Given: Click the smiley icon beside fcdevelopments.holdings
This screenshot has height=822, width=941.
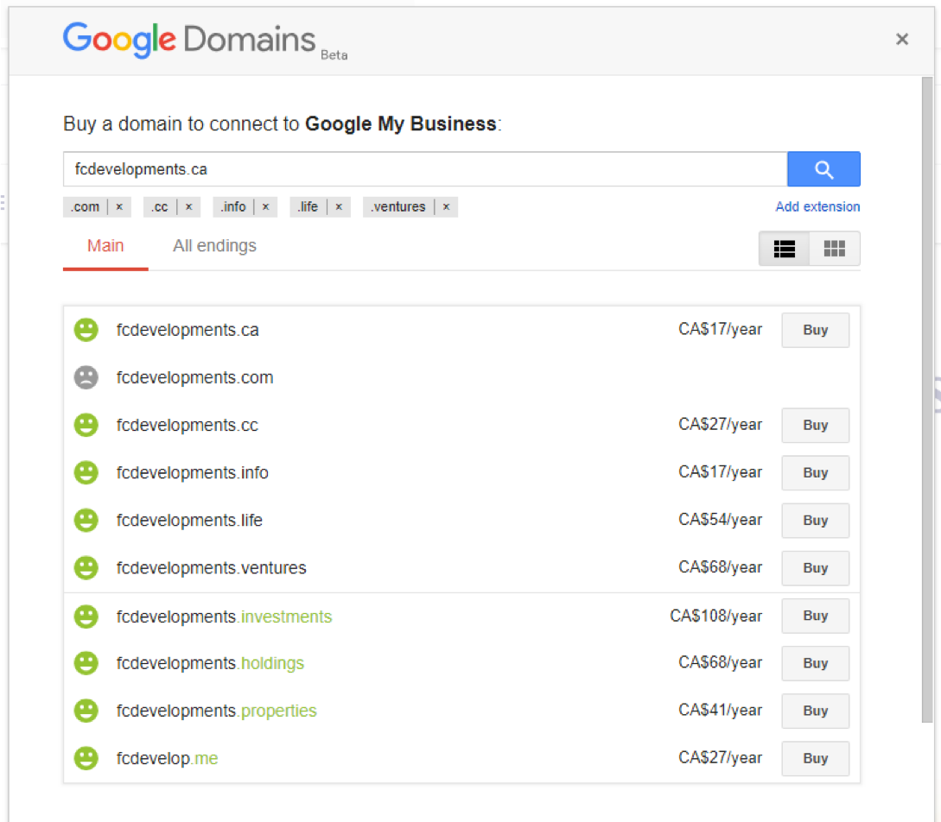Looking at the screenshot, I should [x=86, y=663].
